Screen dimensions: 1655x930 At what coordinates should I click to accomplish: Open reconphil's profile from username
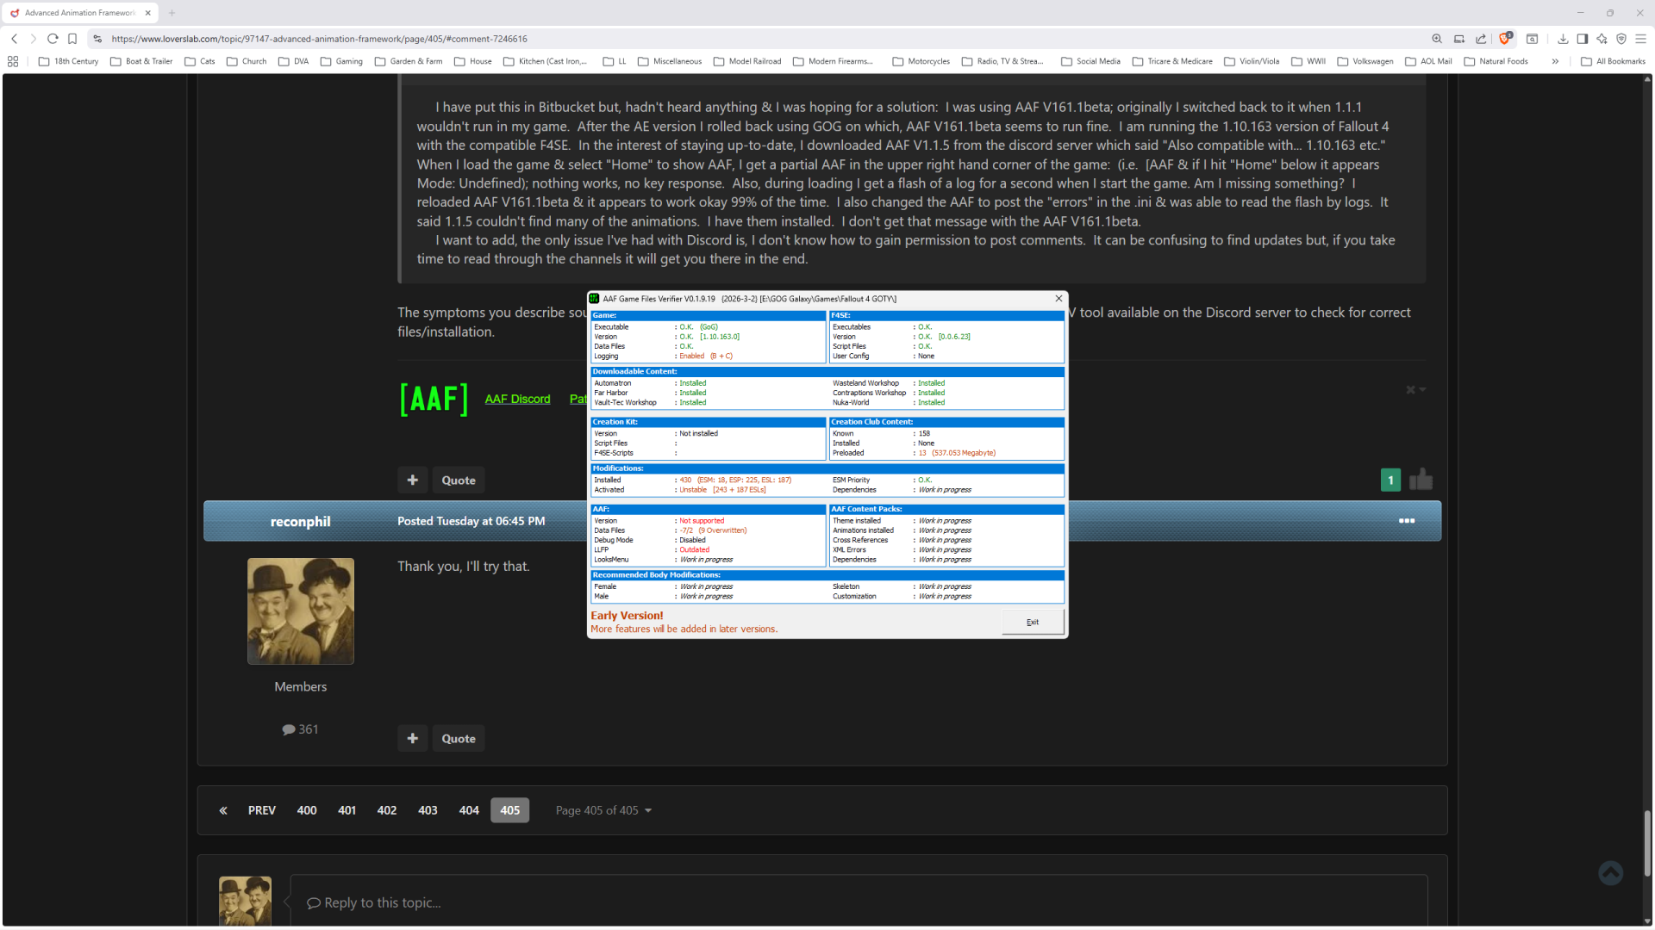click(x=300, y=522)
